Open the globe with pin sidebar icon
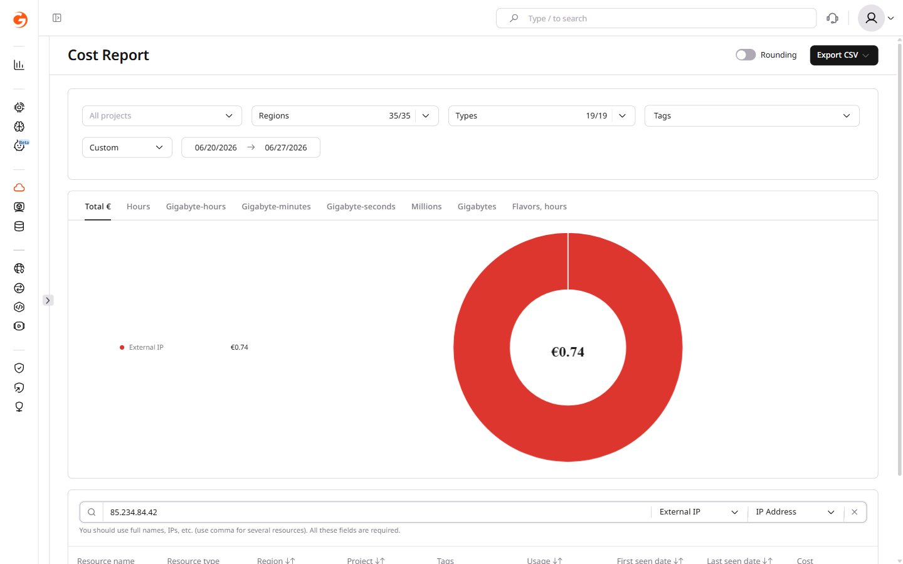This screenshot has width=903, height=564. tap(19, 268)
